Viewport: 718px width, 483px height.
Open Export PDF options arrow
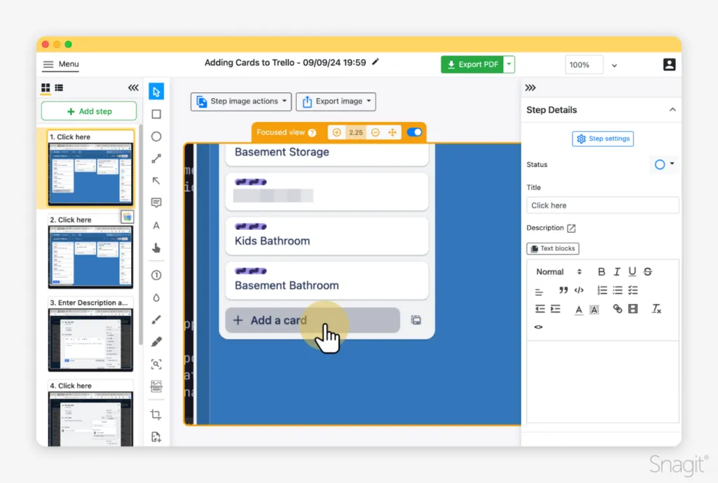coord(509,64)
